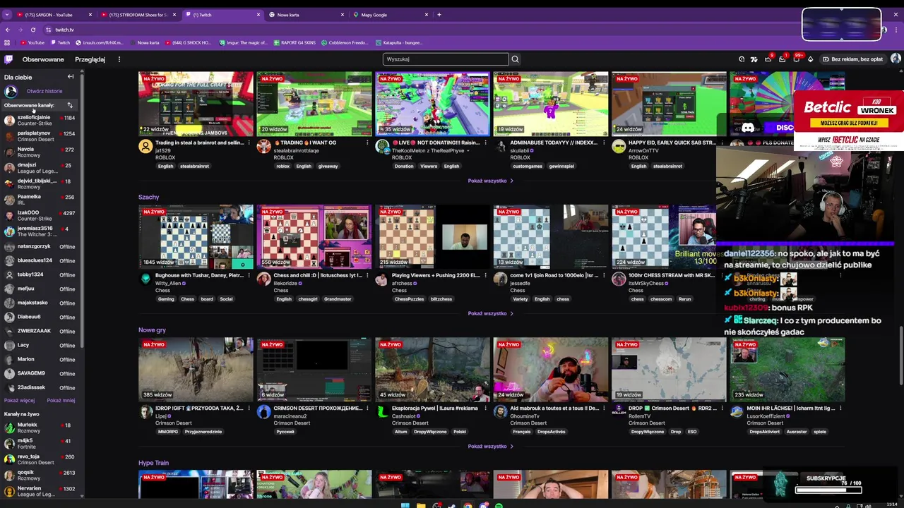Click the browser back arrow
The height and width of the screenshot is (508, 904).
8,30
